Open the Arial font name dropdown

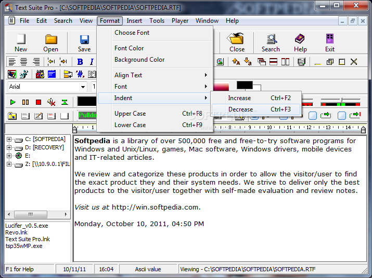(83, 87)
